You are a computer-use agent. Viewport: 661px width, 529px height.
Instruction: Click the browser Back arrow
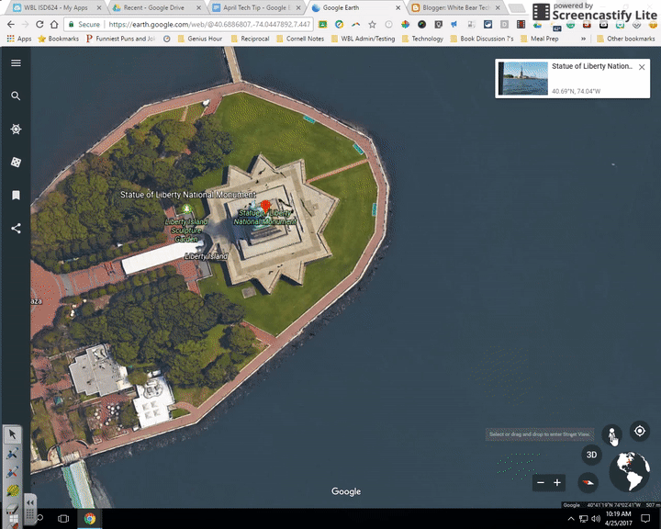[x=11, y=25]
